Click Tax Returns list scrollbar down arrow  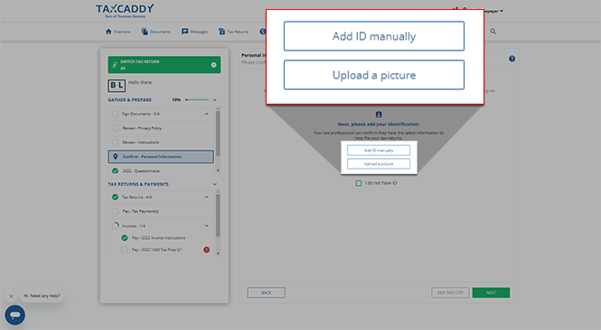(x=218, y=253)
